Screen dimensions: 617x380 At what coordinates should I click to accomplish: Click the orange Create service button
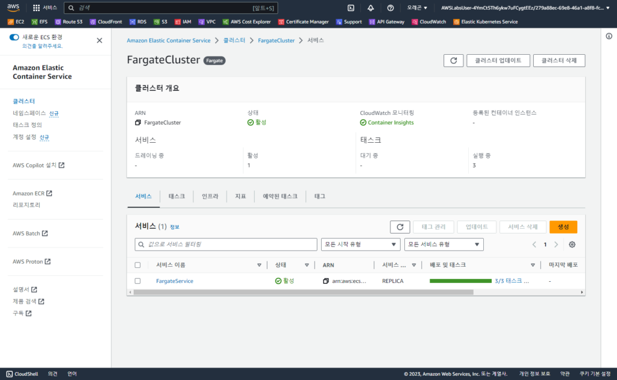(x=563, y=227)
